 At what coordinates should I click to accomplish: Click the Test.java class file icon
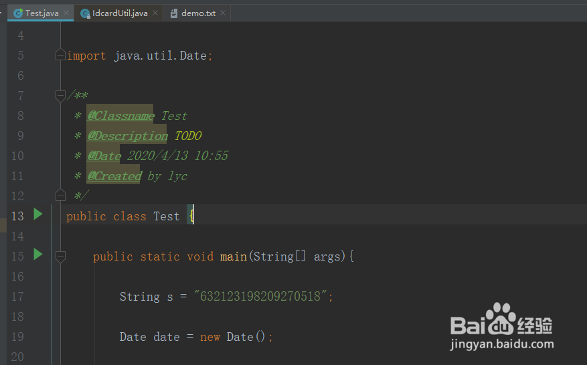pos(18,13)
